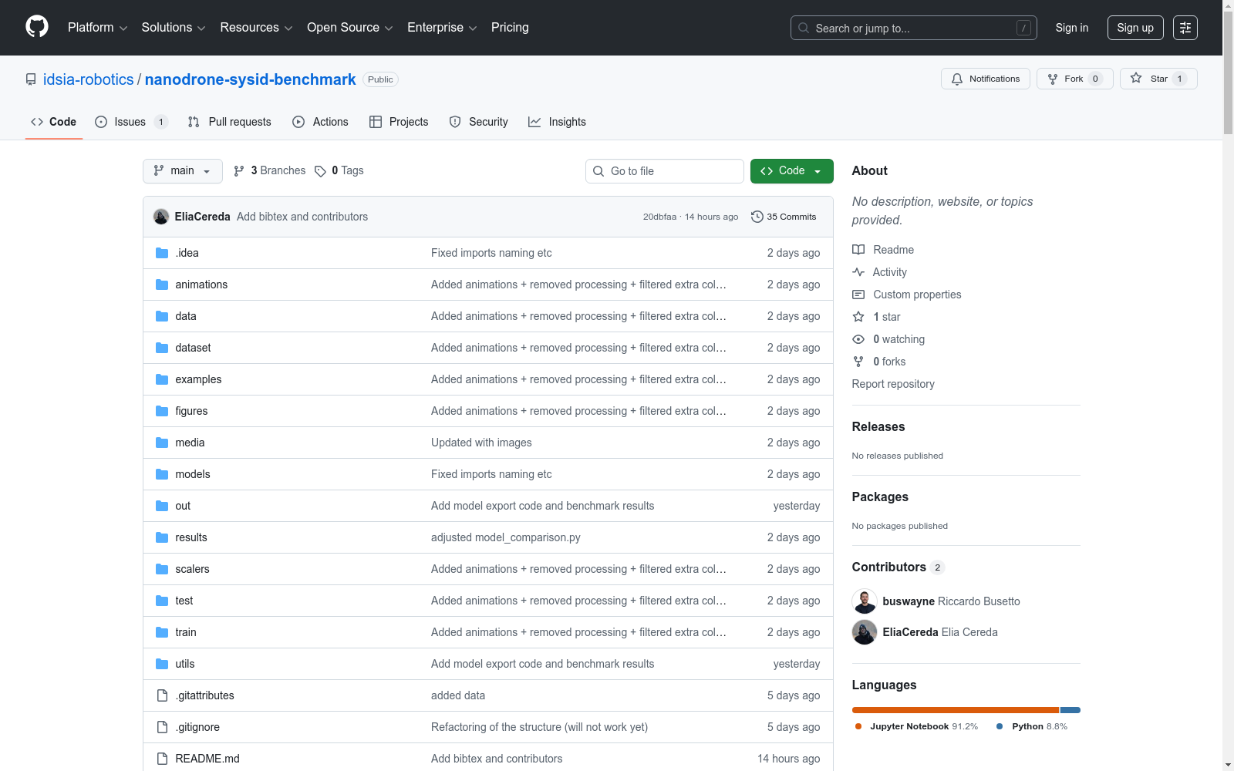Click the eye icon next to watching

click(x=858, y=339)
